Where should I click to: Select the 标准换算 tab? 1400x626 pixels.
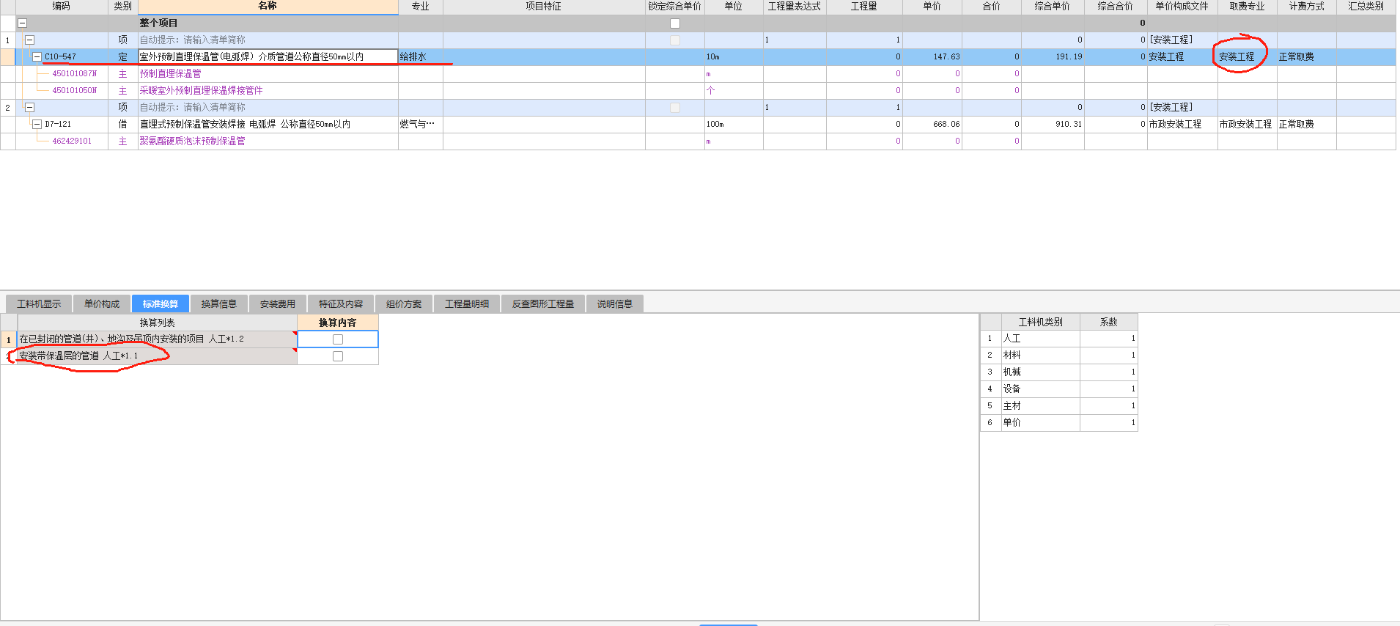coord(161,303)
